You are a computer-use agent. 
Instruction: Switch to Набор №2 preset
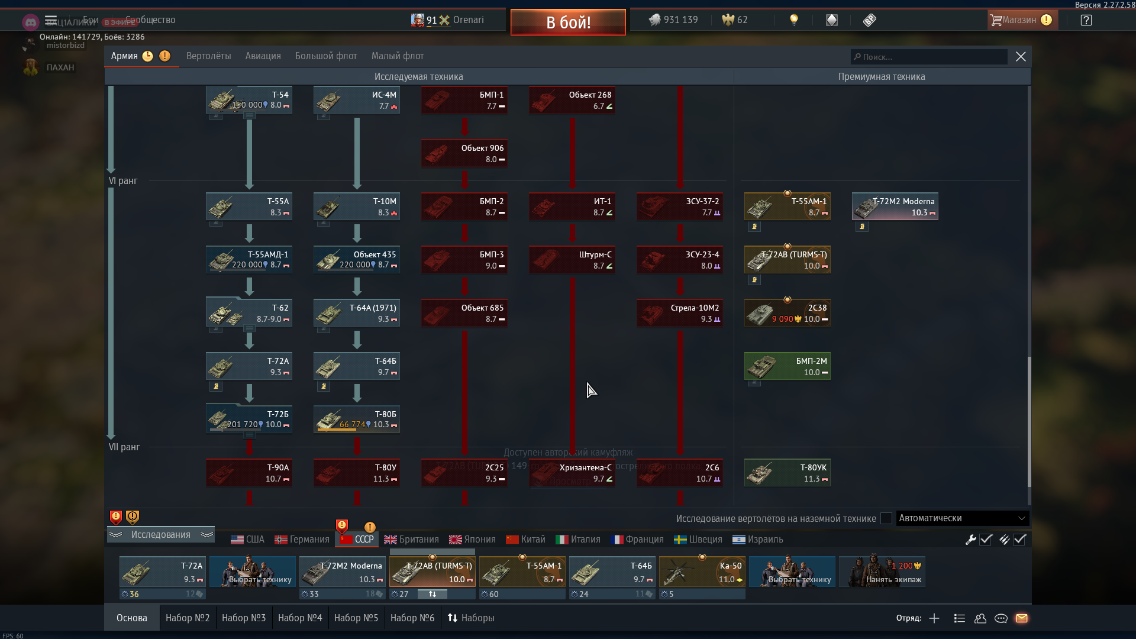(x=188, y=618)
